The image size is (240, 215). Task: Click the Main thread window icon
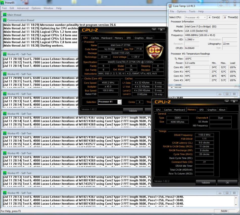(x=5, y=15)
